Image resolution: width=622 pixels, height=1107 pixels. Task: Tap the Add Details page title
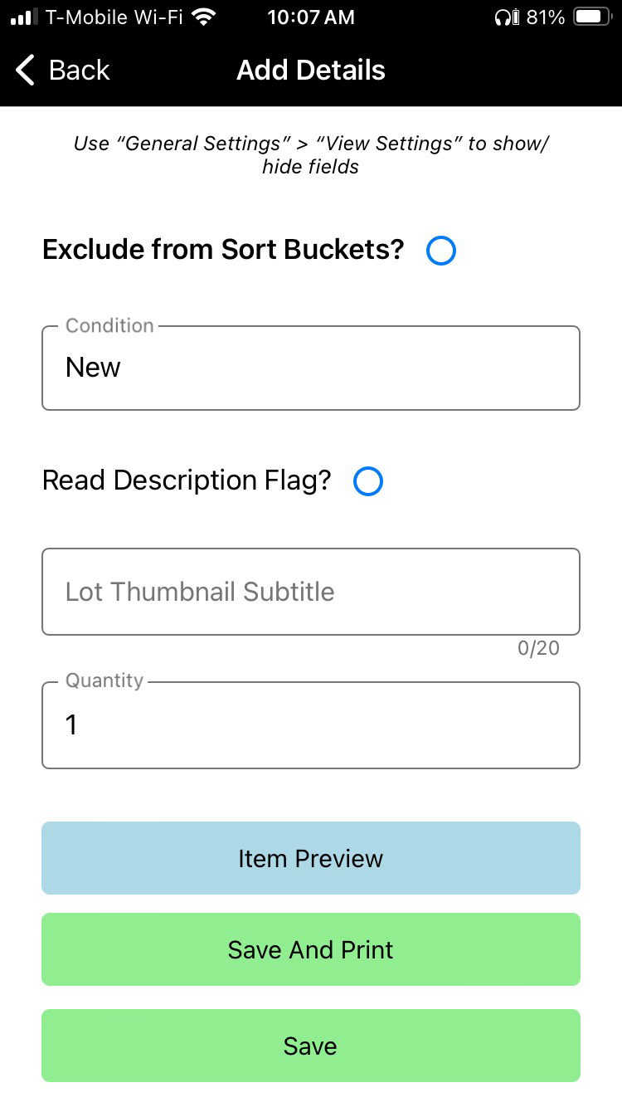click(x=311, y=71)
